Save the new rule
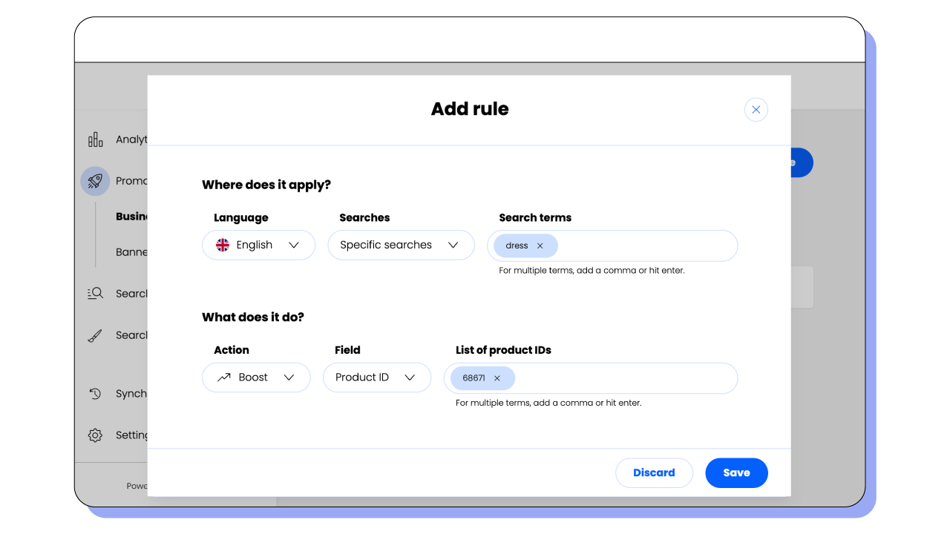 tap(736, 472)
